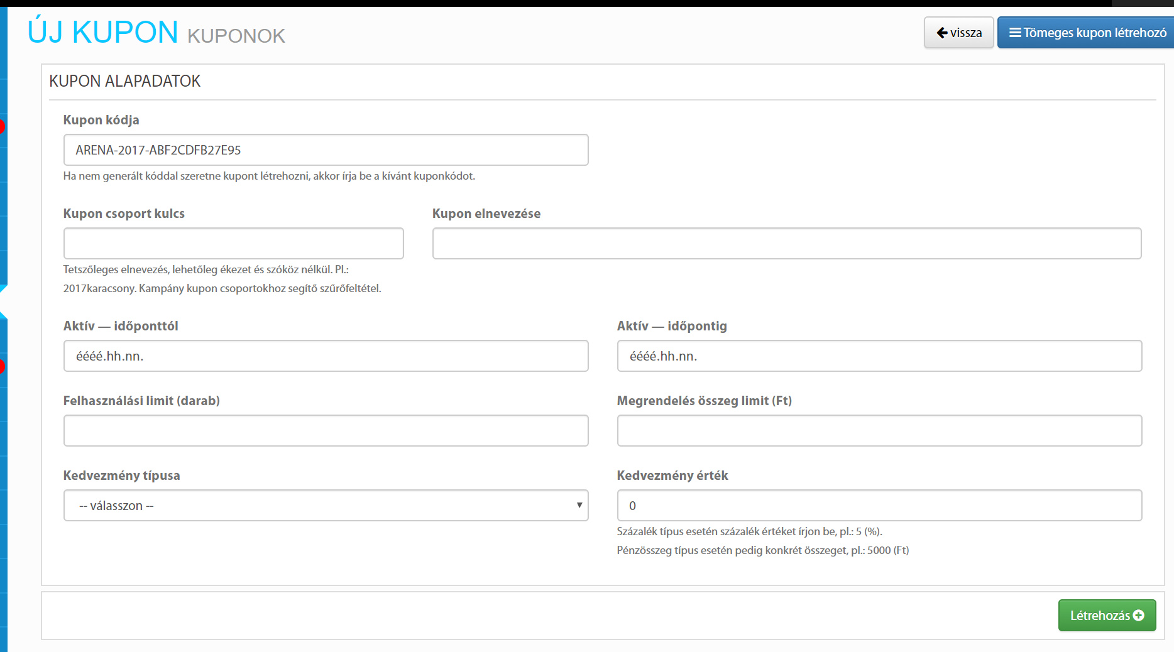Click the KUPON ALAPADATOK heading
The image size is (1174, 652).
pyautogui.click(x=124, y=81)
